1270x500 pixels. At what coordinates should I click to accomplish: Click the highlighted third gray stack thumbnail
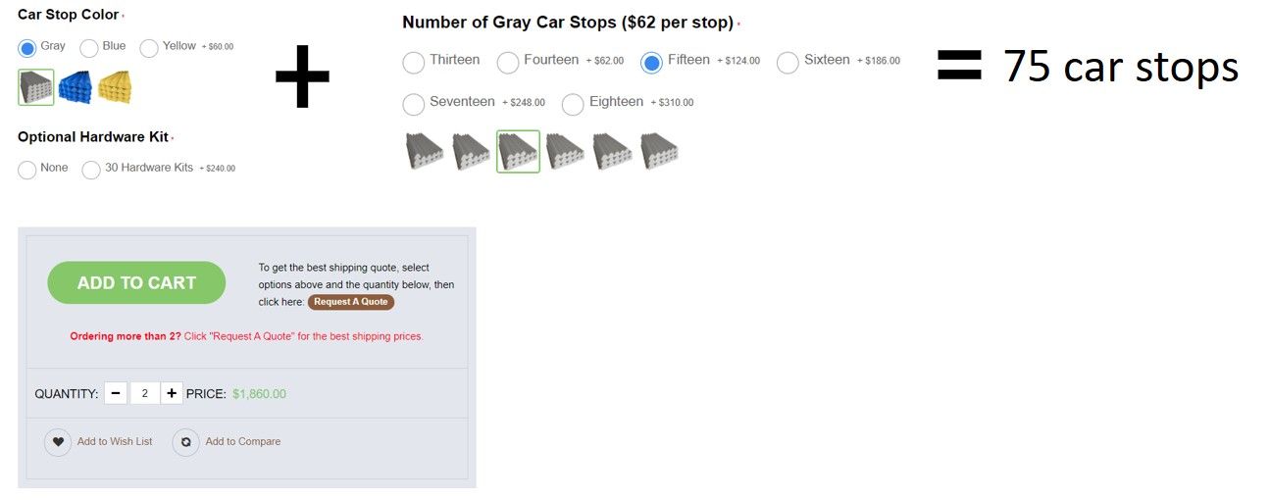pos(518,151)
